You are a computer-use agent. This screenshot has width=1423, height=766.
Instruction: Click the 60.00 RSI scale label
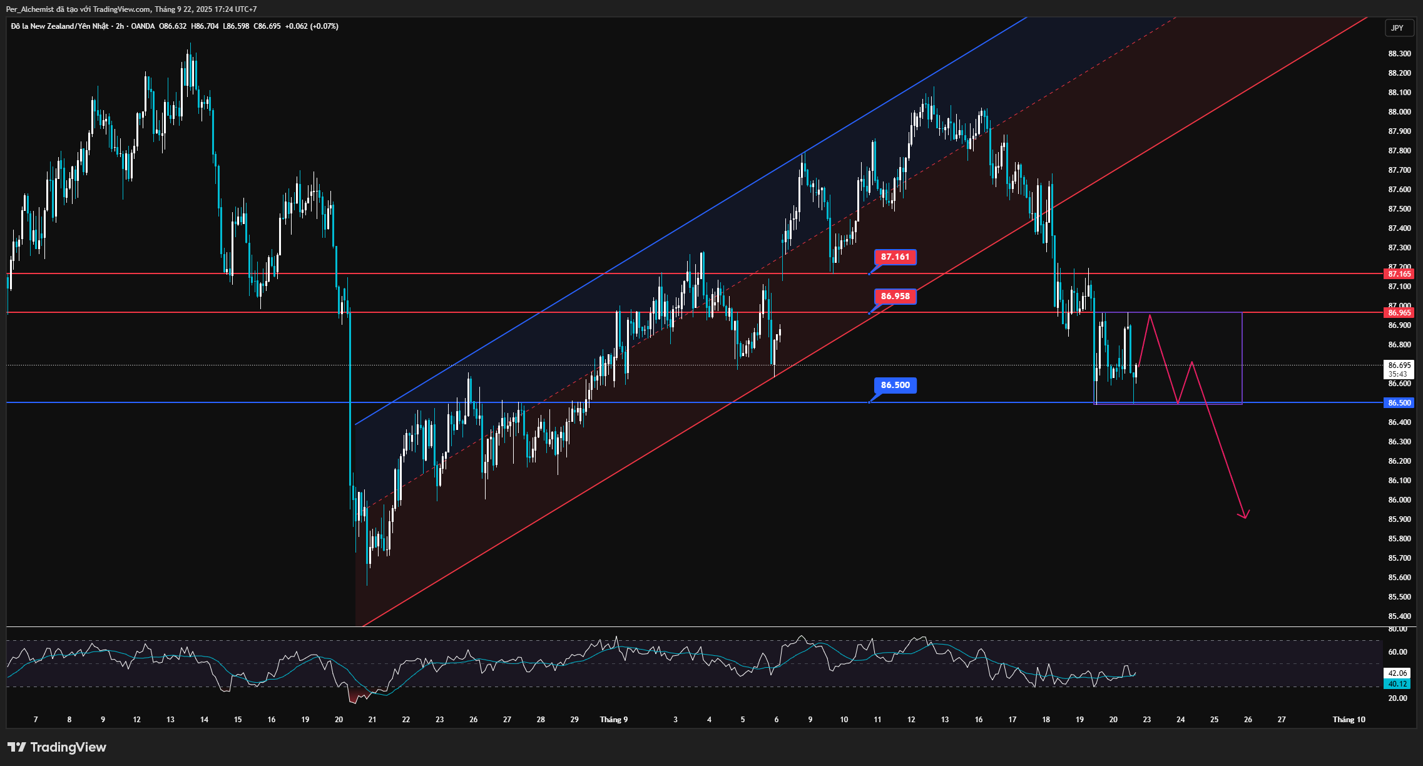[1397, 652]
